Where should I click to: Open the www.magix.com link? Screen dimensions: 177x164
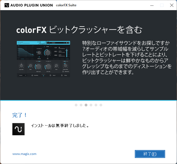(x=24, y=154)
